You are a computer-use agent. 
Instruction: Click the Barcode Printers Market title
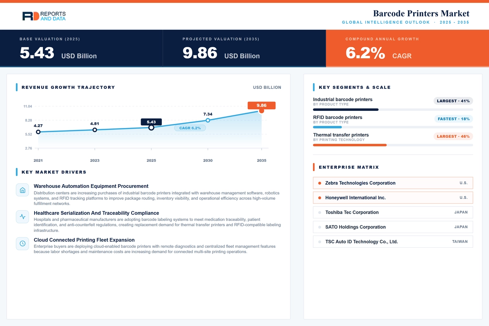tap(421, 13)
